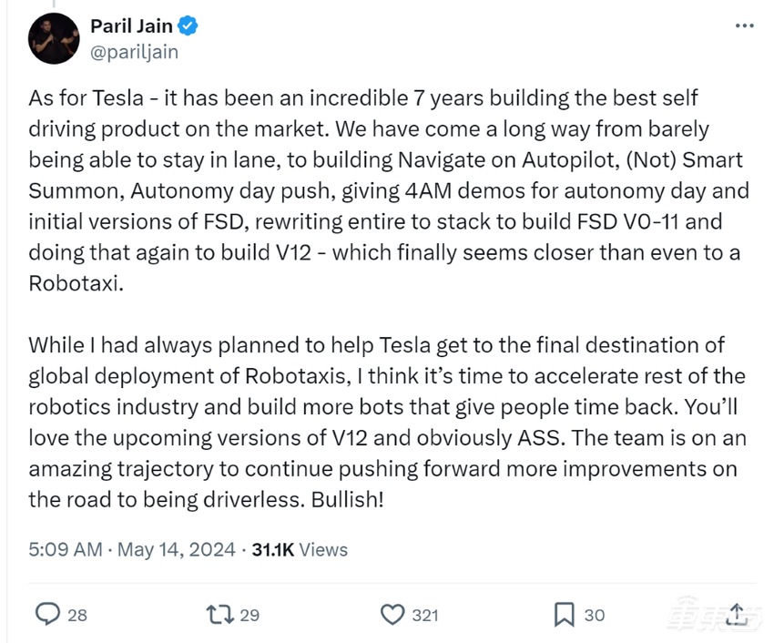The height and width of the screenshot is (643, 774).
Task: Click the reply count 28
Action: [x=77, y=615]
